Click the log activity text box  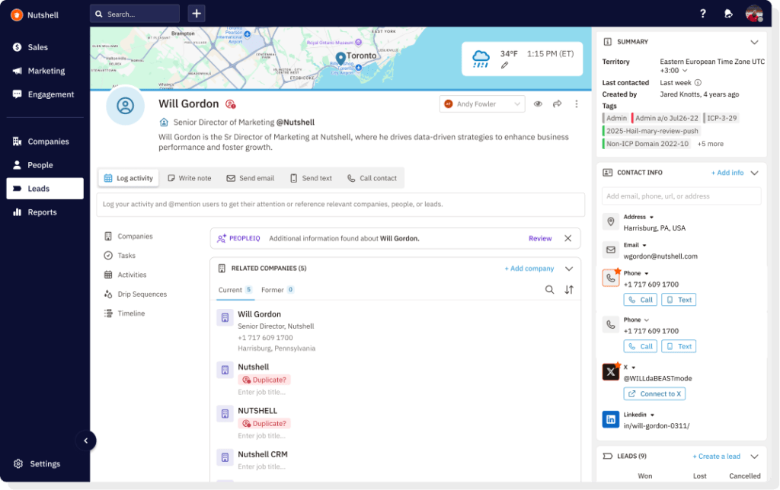340,204
